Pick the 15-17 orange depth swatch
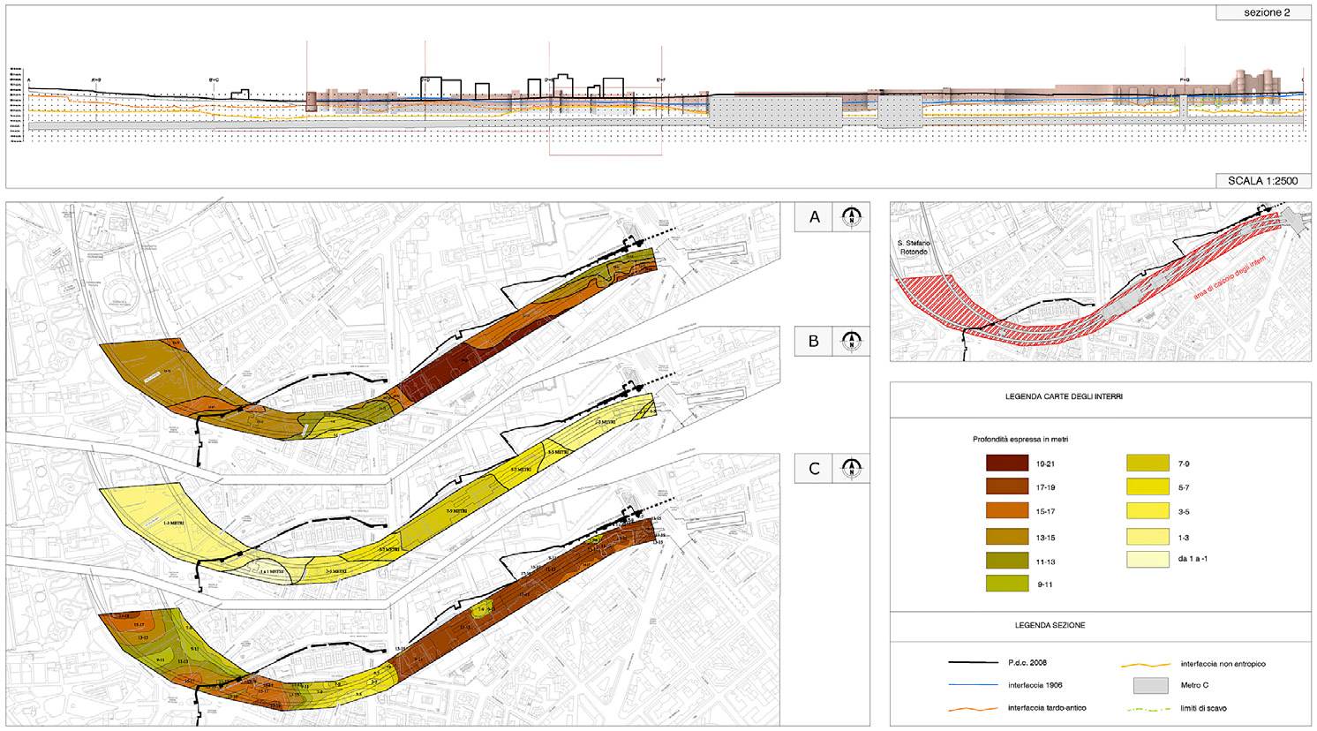Viewport: 1317px width, 731px height. click(x=1007, y=511)
